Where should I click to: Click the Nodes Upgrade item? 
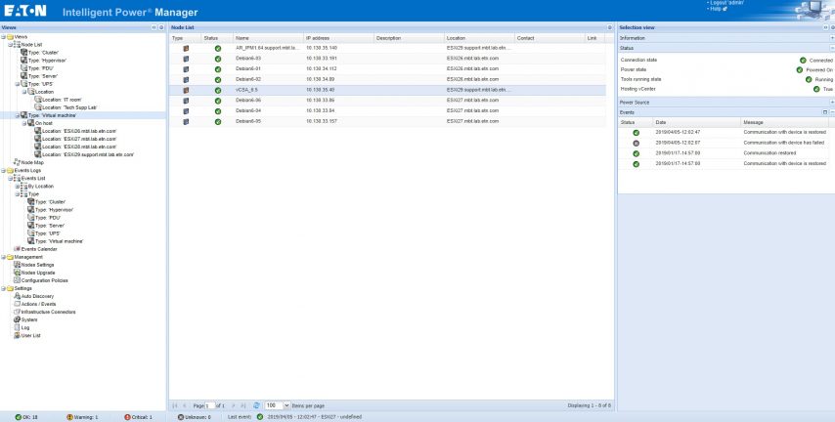39,273
